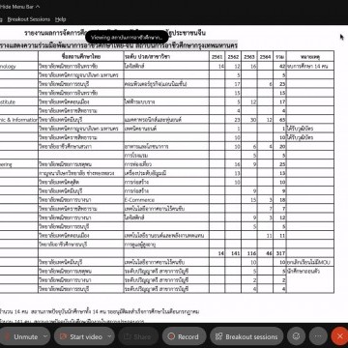
Task: Collapse menu with Hide Menu Bar chevron
Action: (x=38, y=7)
